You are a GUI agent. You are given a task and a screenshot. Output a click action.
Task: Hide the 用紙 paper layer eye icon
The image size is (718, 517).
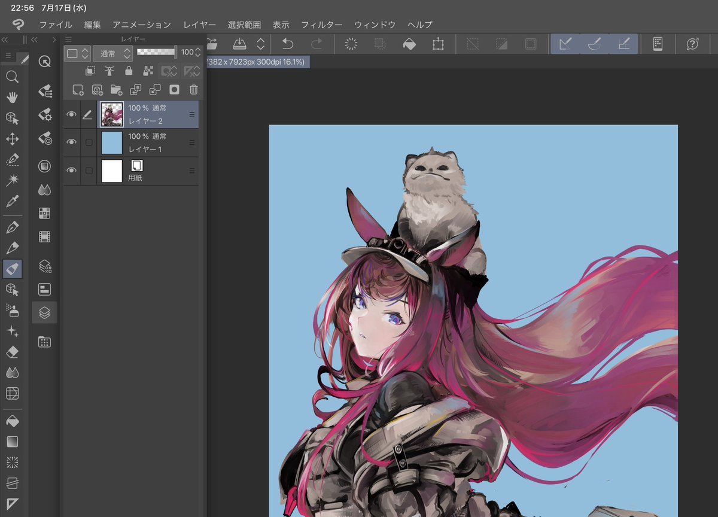pos(71,171)
